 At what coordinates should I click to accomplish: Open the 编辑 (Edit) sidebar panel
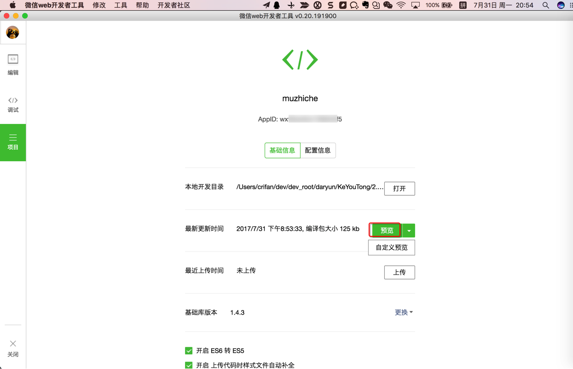click(13, 65)
